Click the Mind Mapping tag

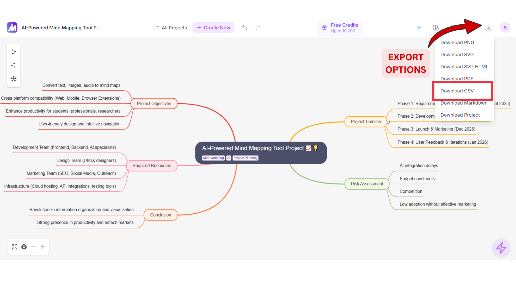pos(213,158)
